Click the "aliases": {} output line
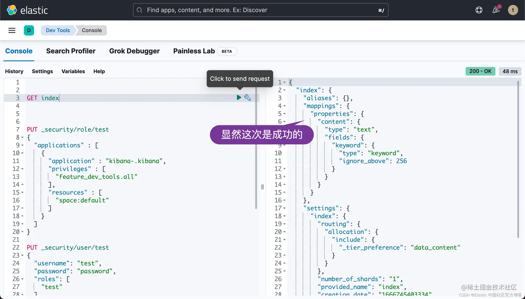 pos(328,98)
